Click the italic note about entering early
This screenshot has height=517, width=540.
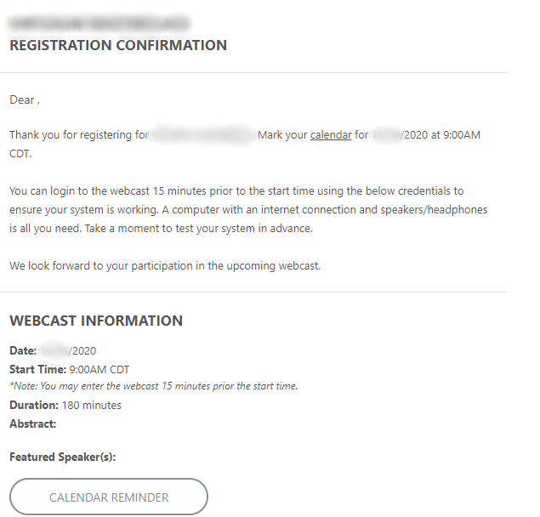click(x=153, y=386)
